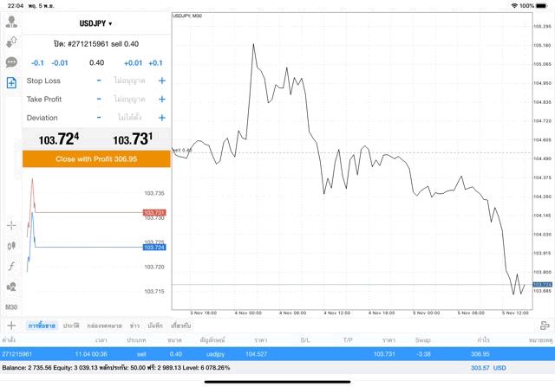Increase volume by 0.01

click(133, 63)
